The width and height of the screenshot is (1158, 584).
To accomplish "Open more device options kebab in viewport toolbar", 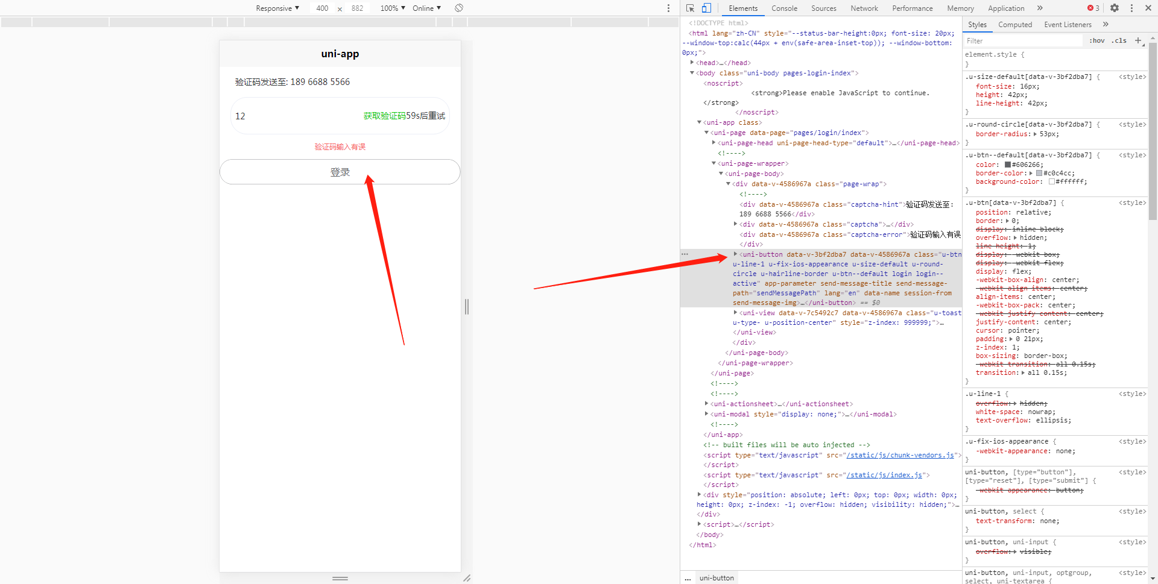I will tap(668, 8).
